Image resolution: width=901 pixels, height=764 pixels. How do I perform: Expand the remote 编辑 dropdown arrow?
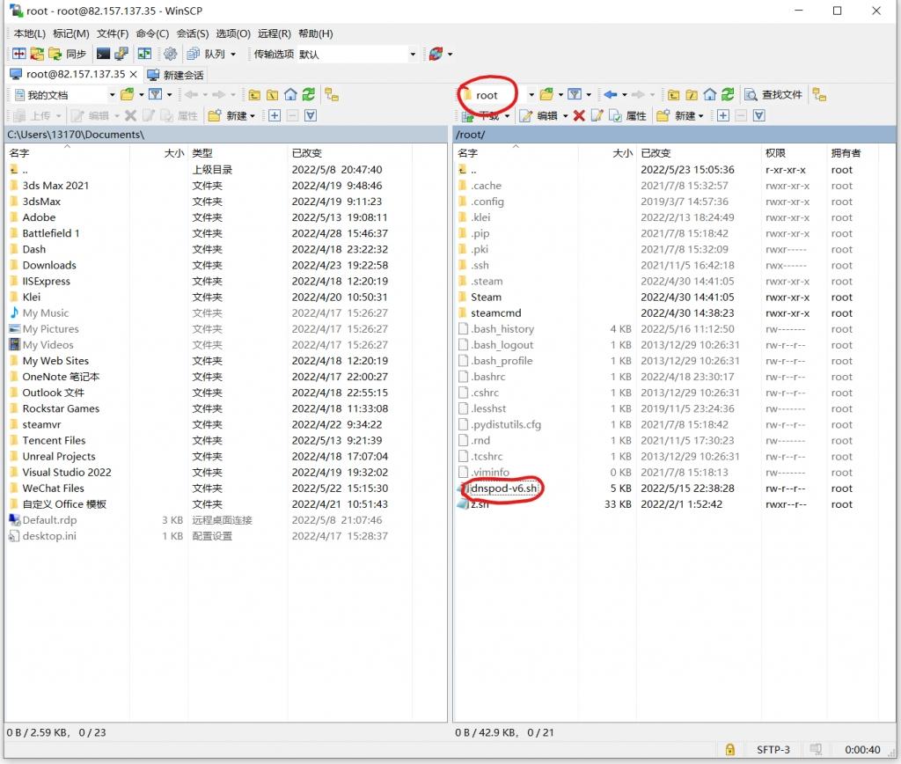point(566,116)
